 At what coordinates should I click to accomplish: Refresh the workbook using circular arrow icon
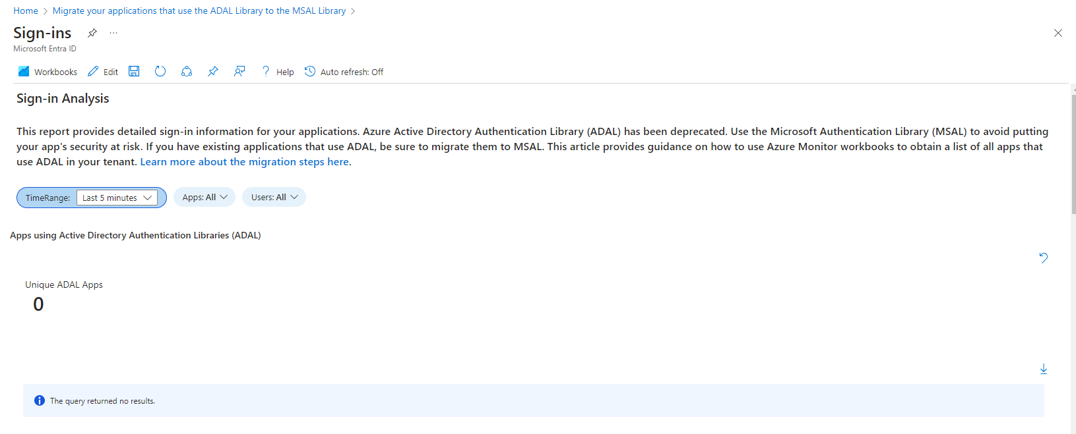click(160, 71)
